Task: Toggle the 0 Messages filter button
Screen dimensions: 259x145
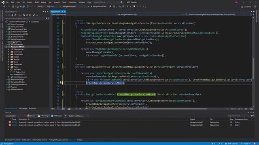Action: click(57, 116)
